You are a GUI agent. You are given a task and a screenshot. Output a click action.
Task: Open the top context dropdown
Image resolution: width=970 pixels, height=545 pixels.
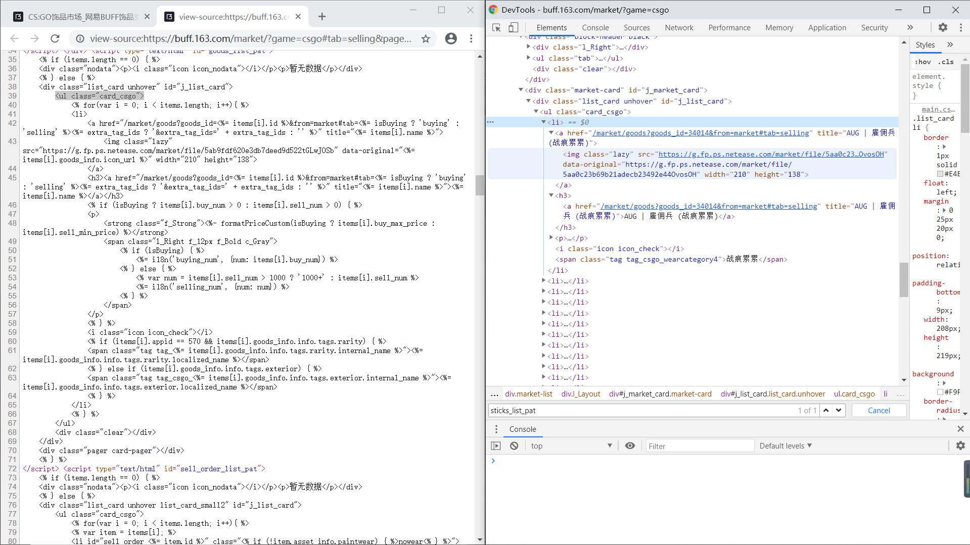click(571, 446)
